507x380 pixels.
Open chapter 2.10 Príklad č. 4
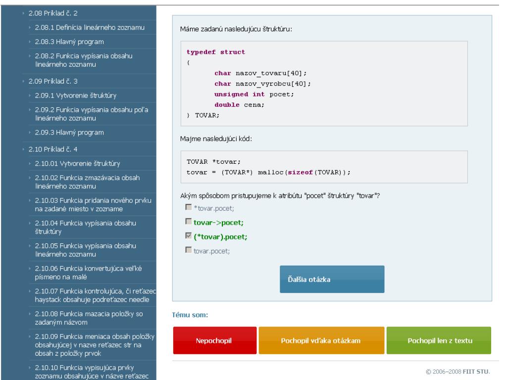(53, 149)
